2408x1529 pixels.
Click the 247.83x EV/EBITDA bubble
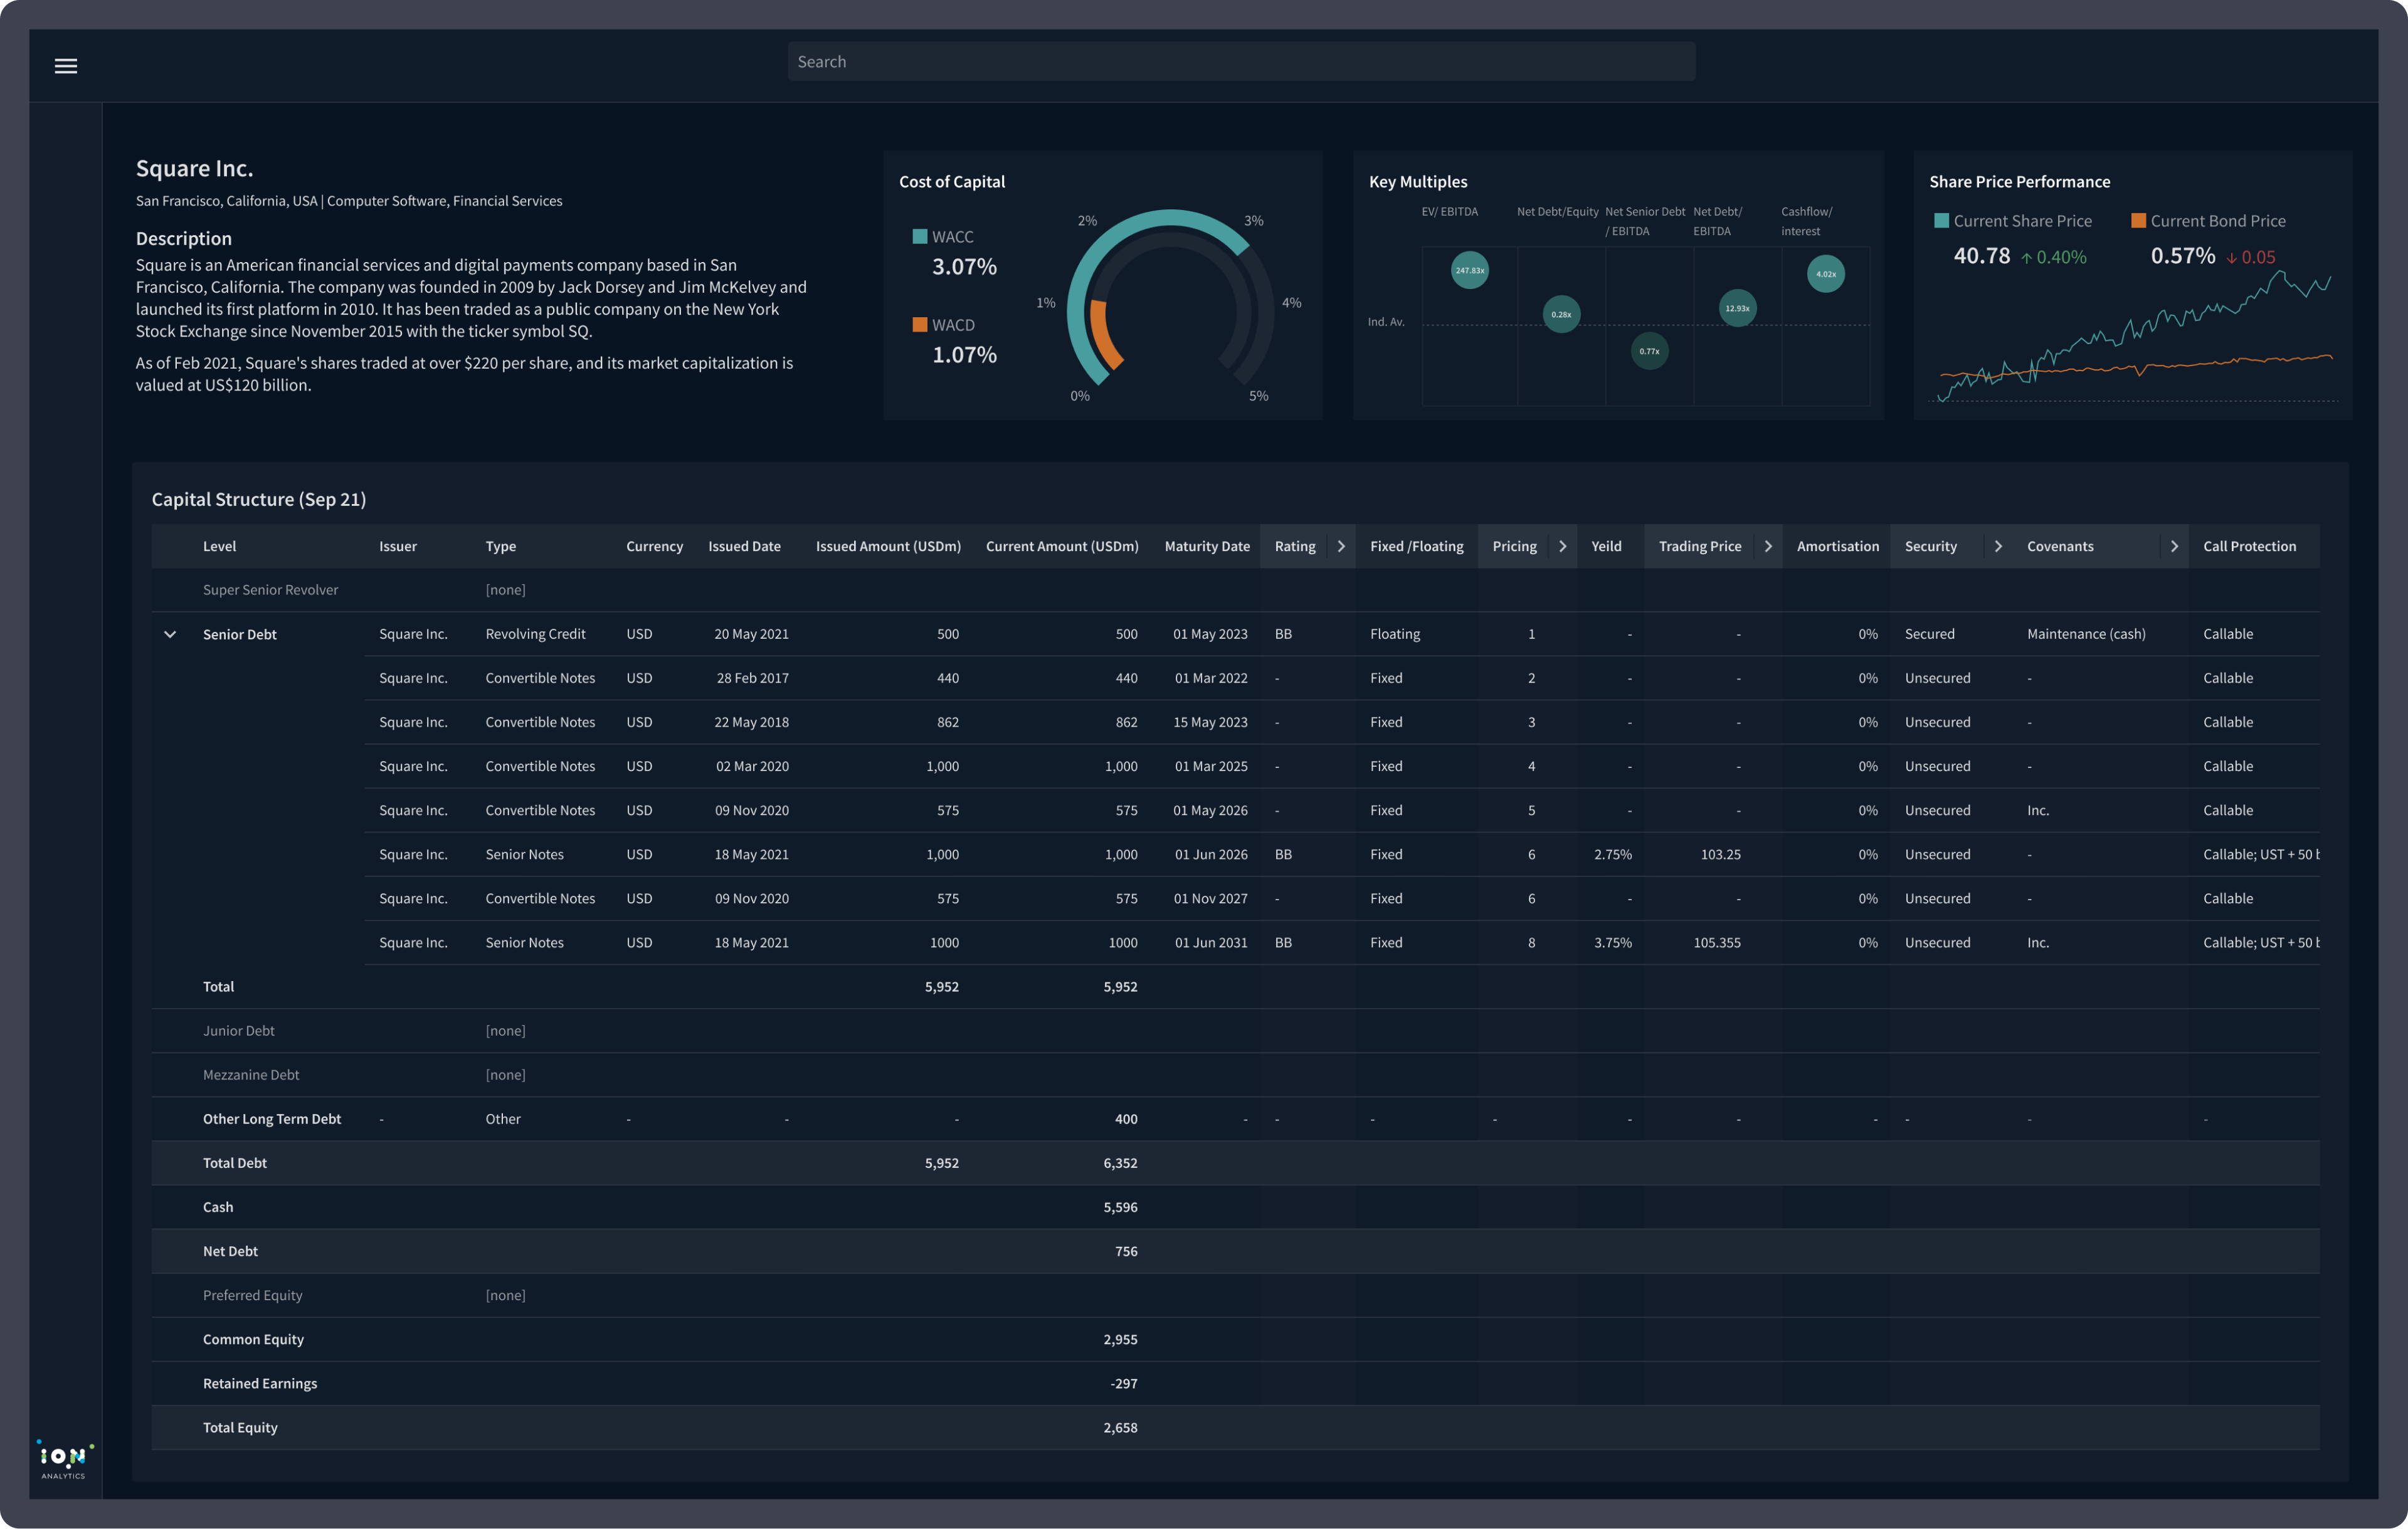click(1469, 270)
